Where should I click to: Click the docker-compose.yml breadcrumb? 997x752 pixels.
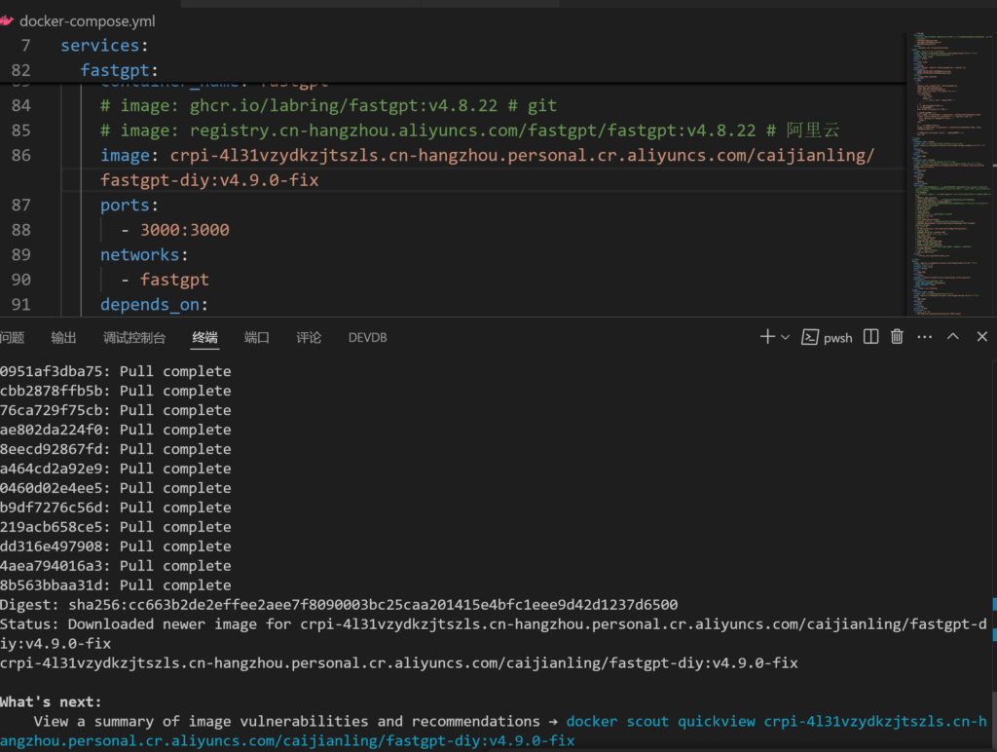[87, 21]
